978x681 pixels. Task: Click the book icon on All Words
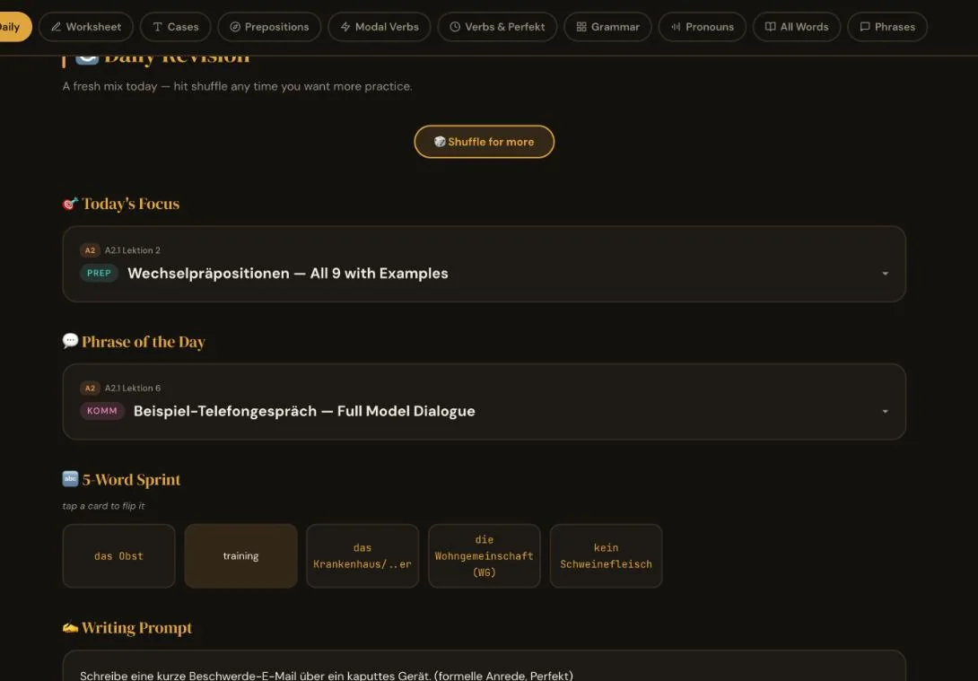(x=771, y=27)
